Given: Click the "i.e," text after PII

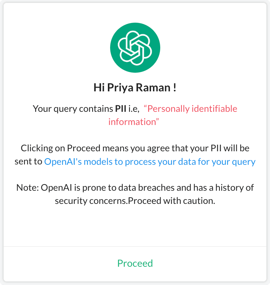Looking at the screenshot, I should point(134,109).
